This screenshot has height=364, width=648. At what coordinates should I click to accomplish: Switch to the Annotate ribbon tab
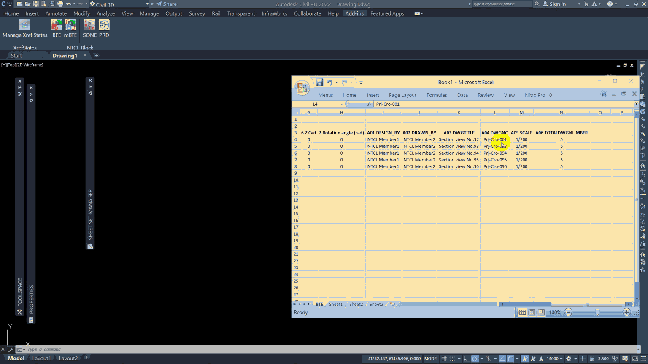click(56, 13)
